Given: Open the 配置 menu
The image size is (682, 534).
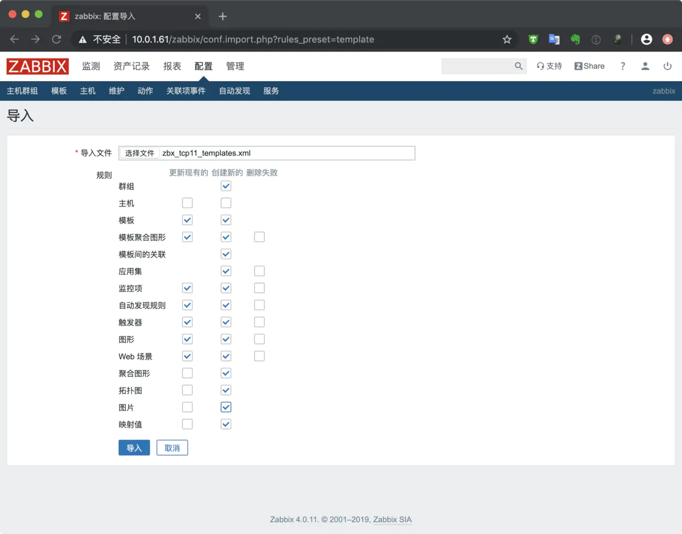Looking at the screenshot, I should 203,66.
